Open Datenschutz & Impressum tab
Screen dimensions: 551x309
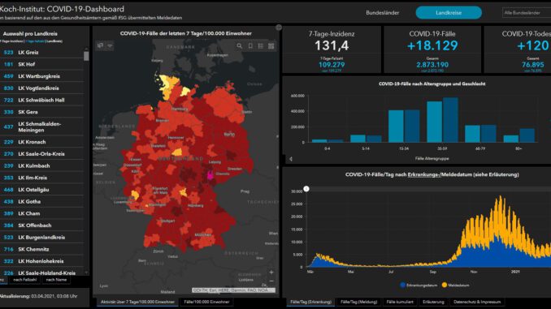(477, 302)
